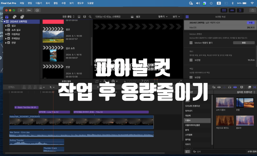The image size is (257, 156).
Task: Open the Select tool arrow dropdown
Action: pyautogui.click(x=52, y=87)
